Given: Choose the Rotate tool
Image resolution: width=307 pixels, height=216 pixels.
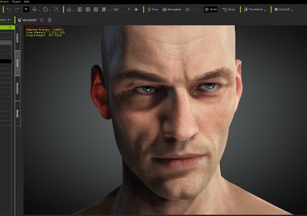Looking at the screenshot, I should point(45,9).
